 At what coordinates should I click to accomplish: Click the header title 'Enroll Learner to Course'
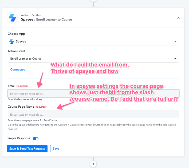pos(54,19)
